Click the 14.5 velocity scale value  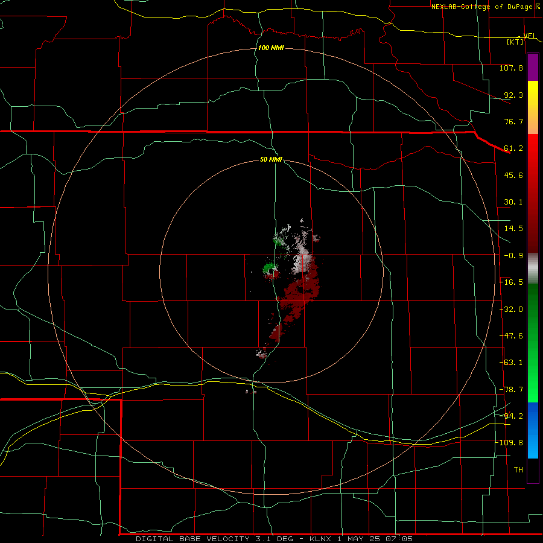point(513,229)
